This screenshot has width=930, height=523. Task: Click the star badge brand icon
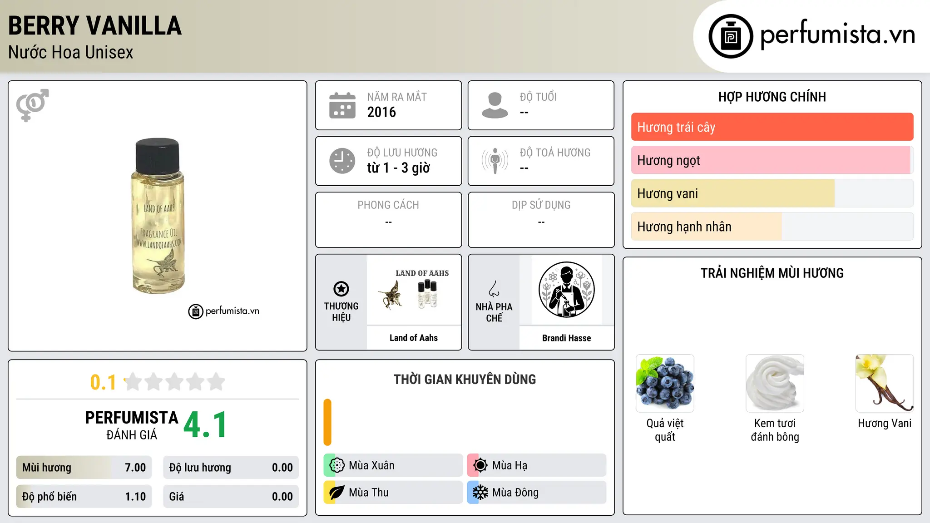click(x=341, y=289)
